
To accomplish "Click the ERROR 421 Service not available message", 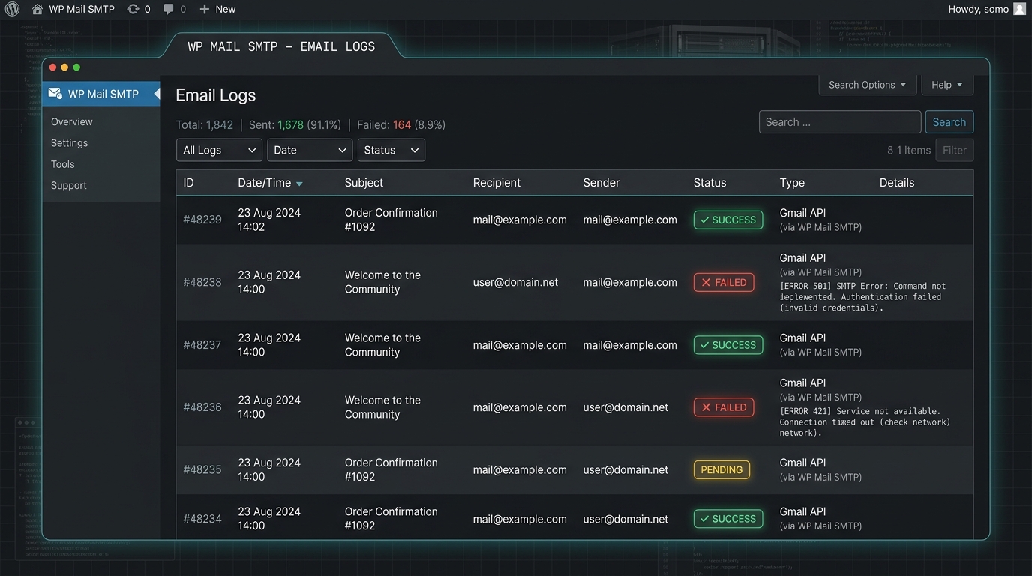I will tap(865, 421).
